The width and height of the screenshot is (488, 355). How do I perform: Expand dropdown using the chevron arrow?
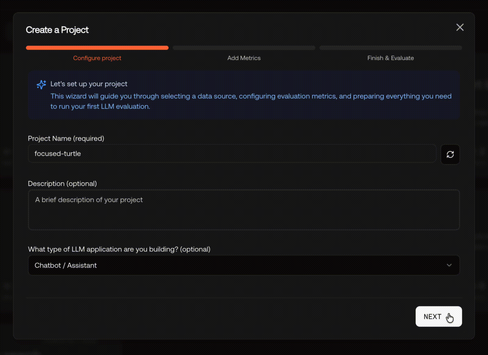tap(449, 265)
